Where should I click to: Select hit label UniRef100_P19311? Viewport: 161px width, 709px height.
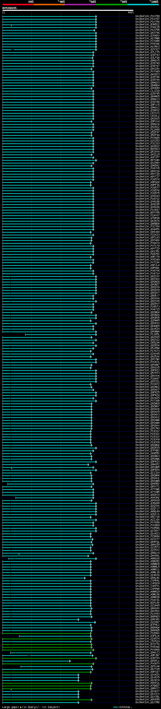coord(147,434)
